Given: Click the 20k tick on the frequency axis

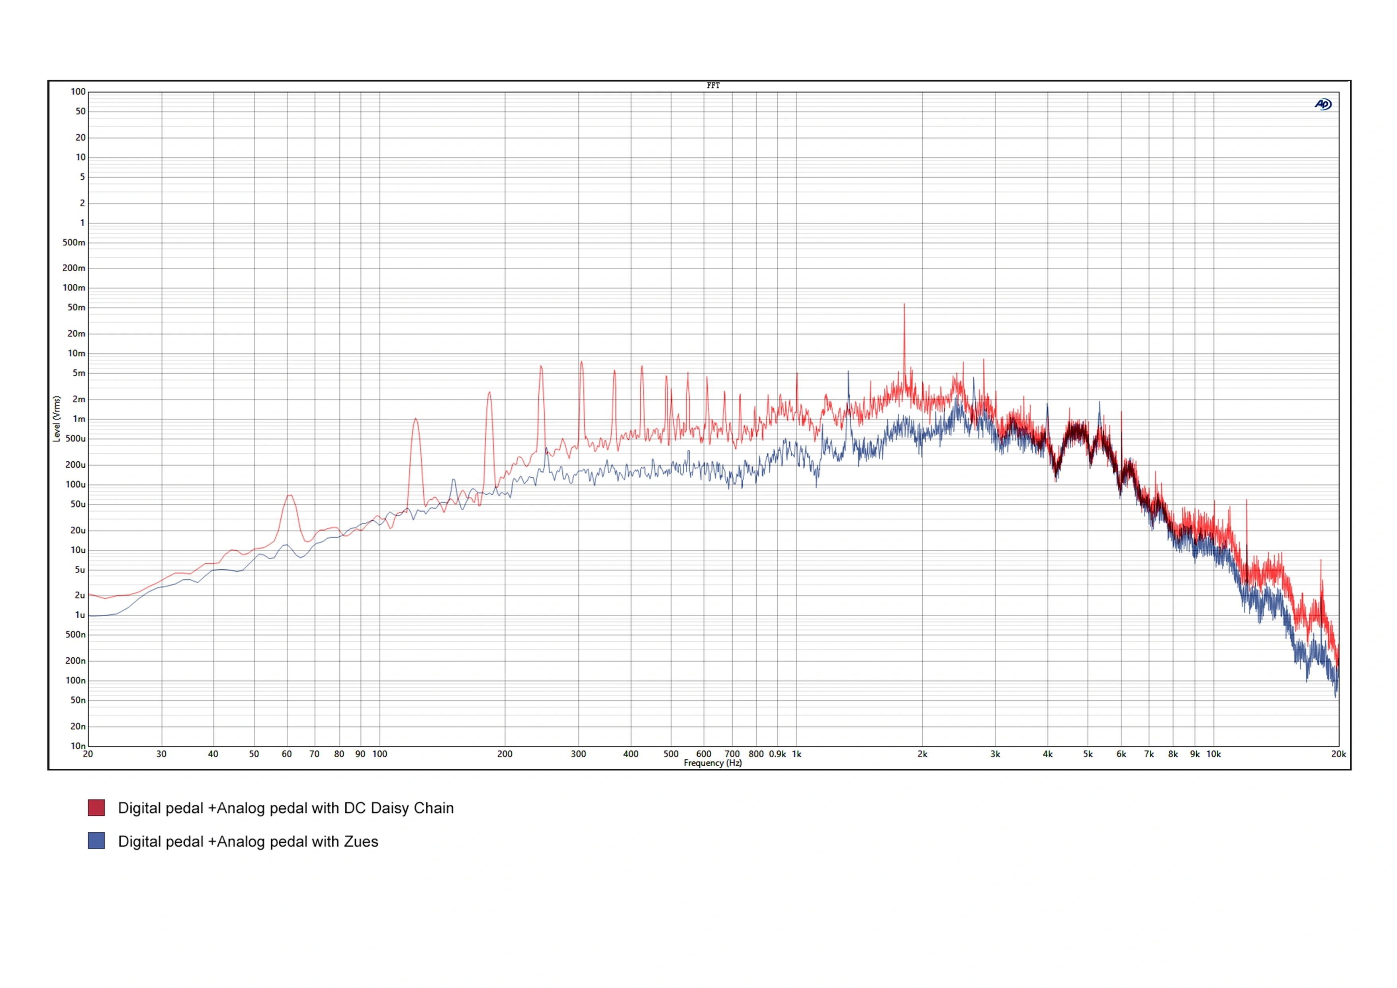Looking at the screenshot, I should pyautogui.click(x=1338, y=754).
